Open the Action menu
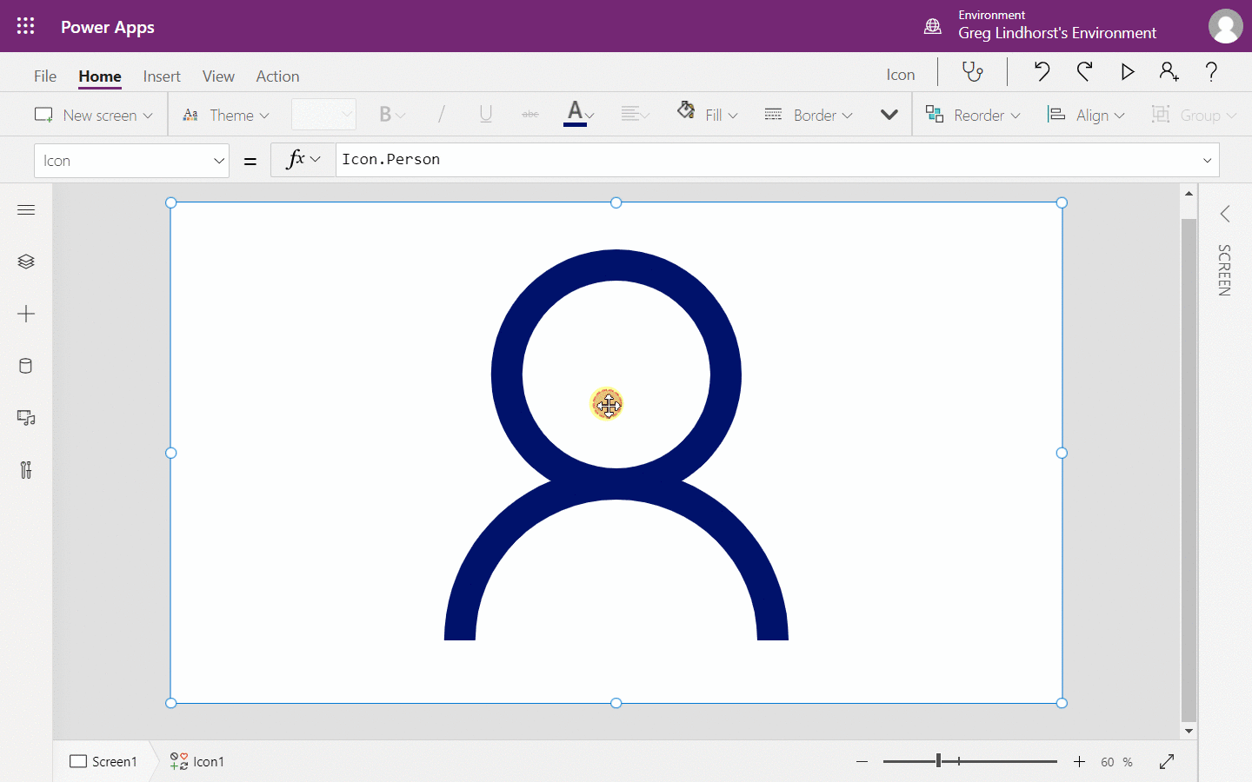This screenshot has height=782, width=1252. click(x=277, y=76)
